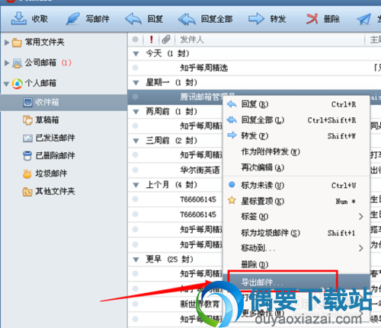Screen dimensions: 381x328
Task: Open the 收件箱 inbox folder
Action: coord(63,103)
